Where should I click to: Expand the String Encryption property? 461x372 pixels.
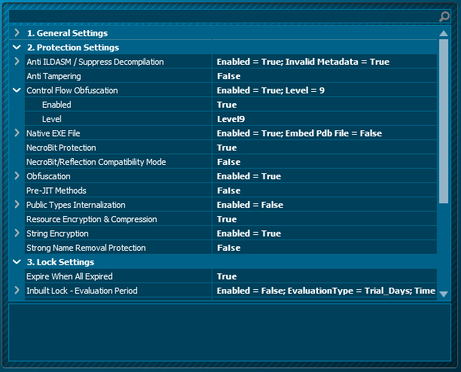[17, 233]
